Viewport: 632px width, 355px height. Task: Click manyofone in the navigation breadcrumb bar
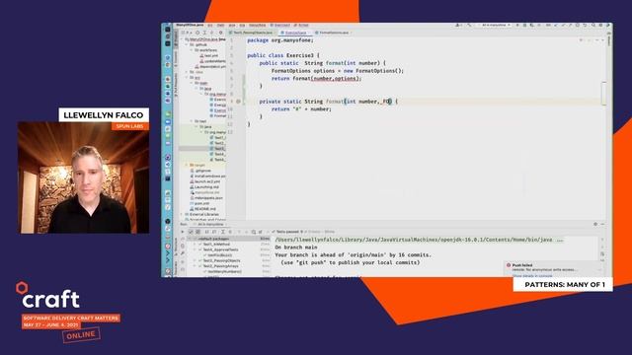pyautogui.click(x=257, y=26)
